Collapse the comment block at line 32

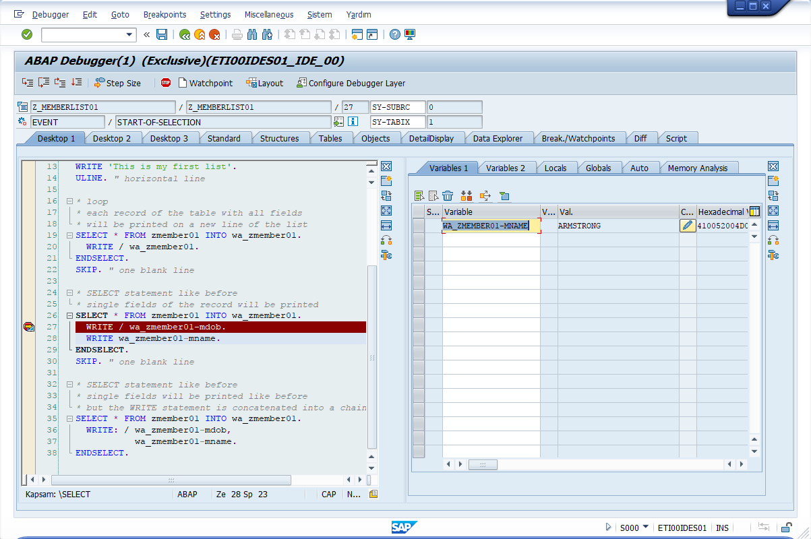coord(69,385)
